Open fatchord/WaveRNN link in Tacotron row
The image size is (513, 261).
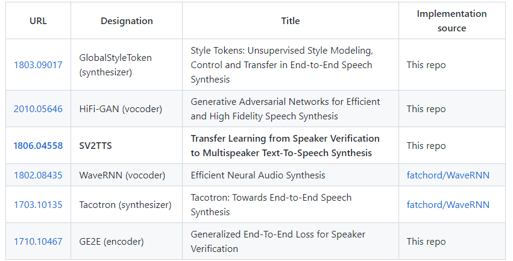[448, 205]
